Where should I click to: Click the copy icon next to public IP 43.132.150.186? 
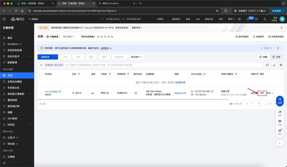point(212,91)
